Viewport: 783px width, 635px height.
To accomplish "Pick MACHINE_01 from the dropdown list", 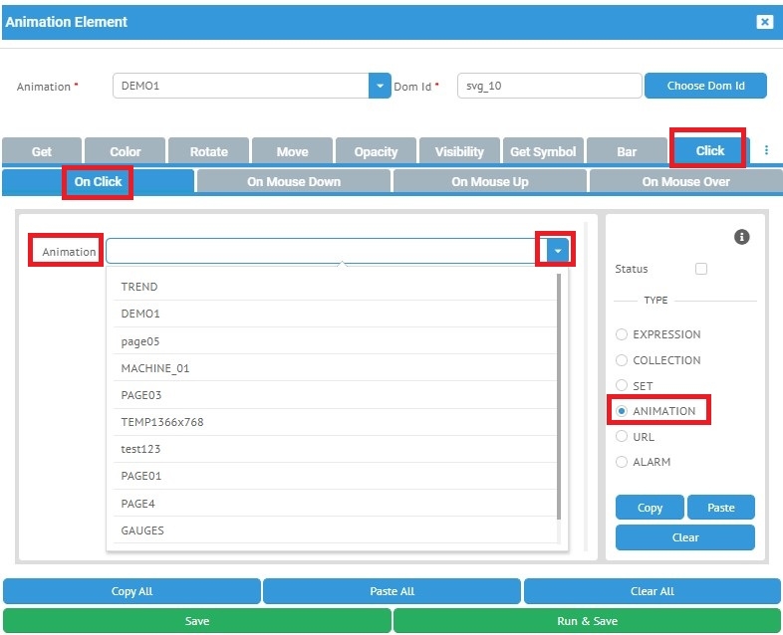I will coord(155,368).
